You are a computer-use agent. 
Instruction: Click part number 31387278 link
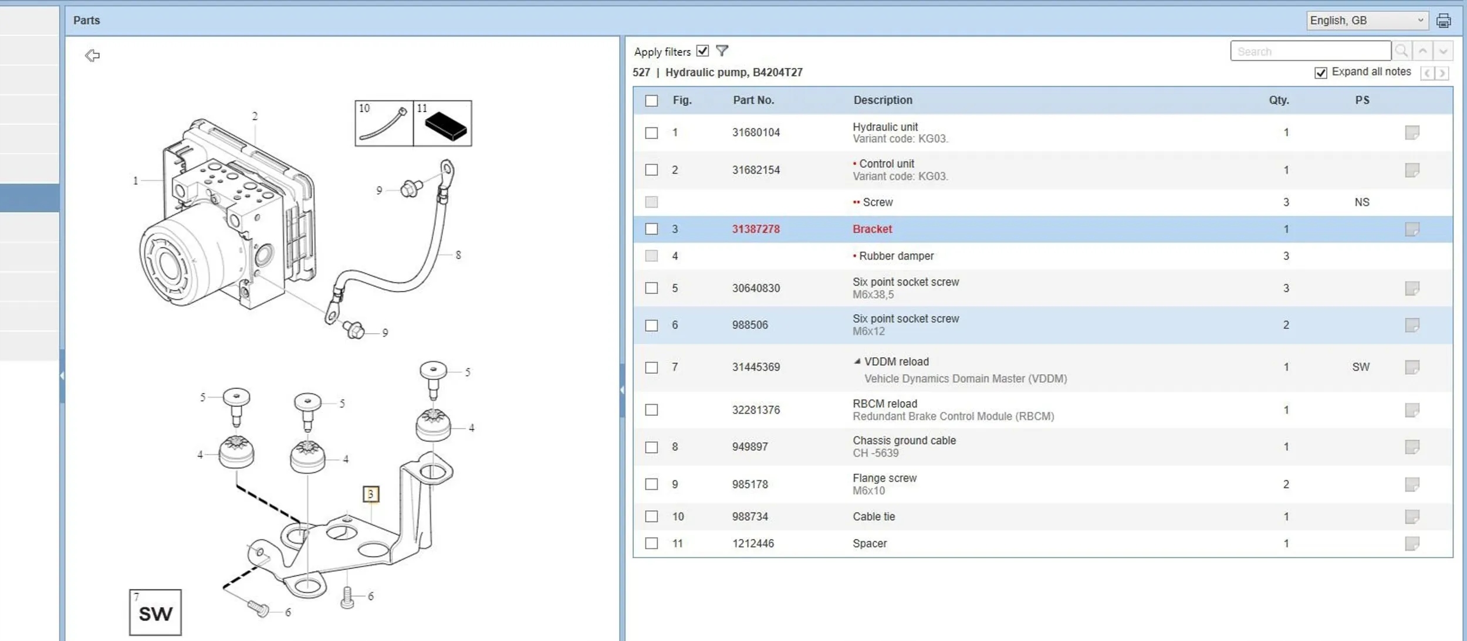click(x=755, y=229)
